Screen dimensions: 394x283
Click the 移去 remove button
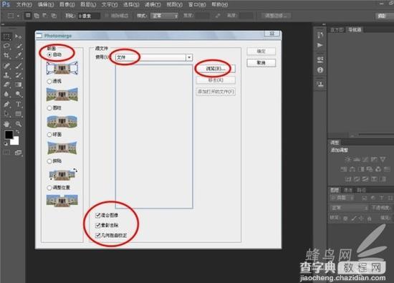[x=216, y=80]
